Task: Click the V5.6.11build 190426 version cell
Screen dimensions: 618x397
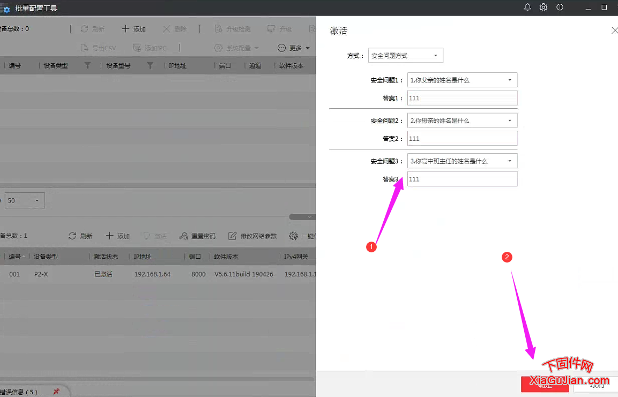Action: pos(243,274)
